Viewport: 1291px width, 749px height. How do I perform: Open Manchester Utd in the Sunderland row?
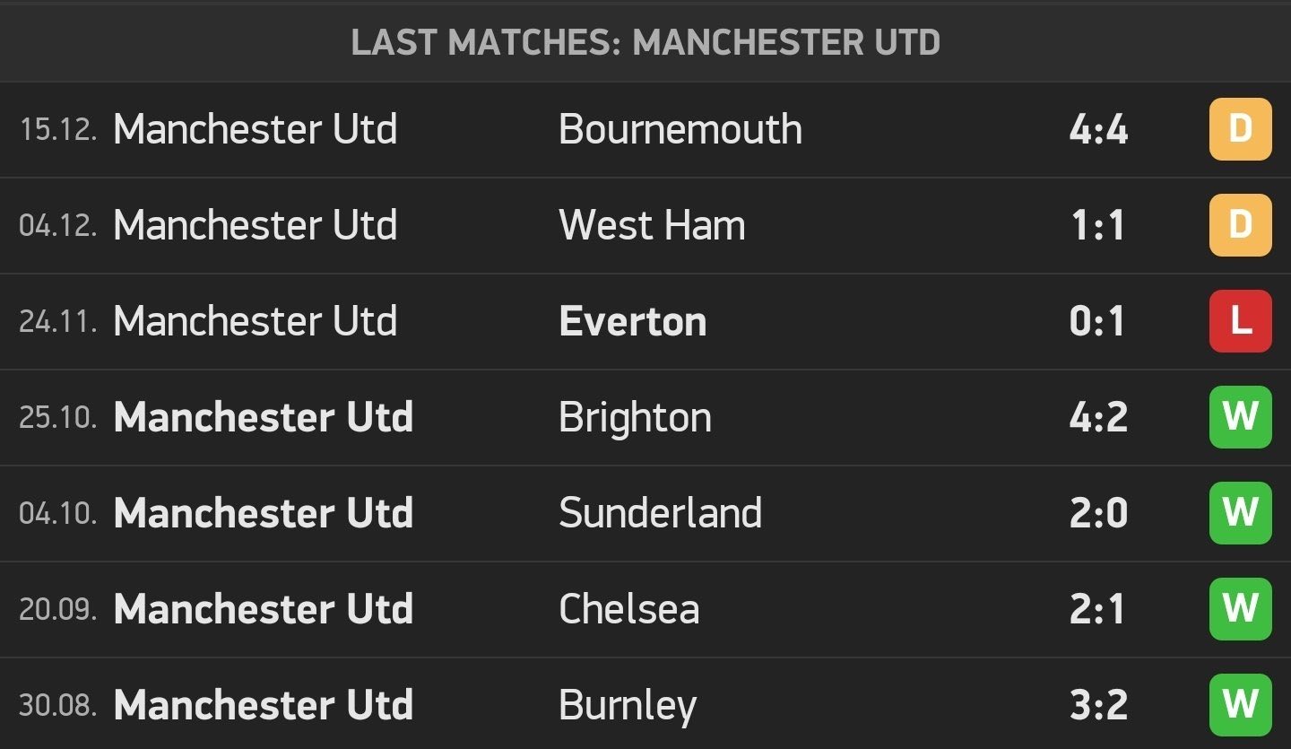pos(264,513)
